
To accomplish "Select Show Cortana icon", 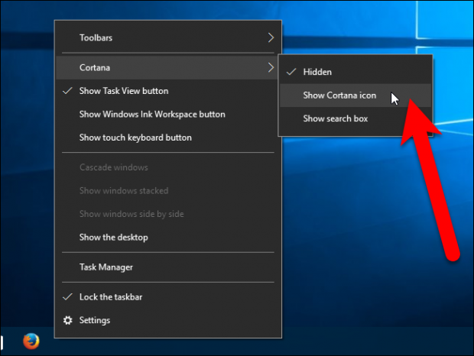I will [339, 95].
